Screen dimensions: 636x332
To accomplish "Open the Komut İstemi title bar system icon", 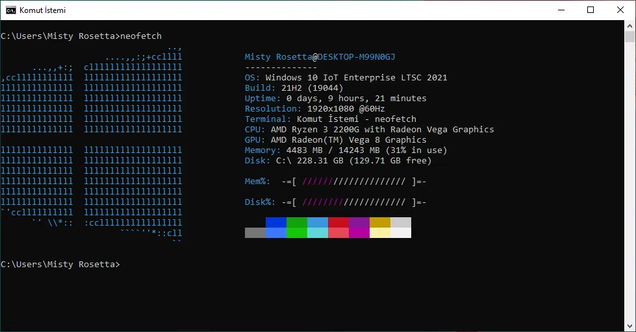I will [10, 10].
